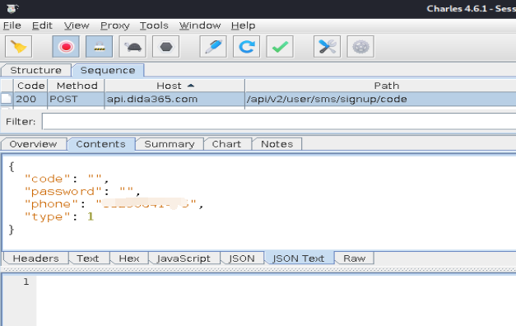Image resolution: width=516 pixels, height=326 pixels.
Task: Click the type value 1 in JSON
Action: click(x=91, y=217)
